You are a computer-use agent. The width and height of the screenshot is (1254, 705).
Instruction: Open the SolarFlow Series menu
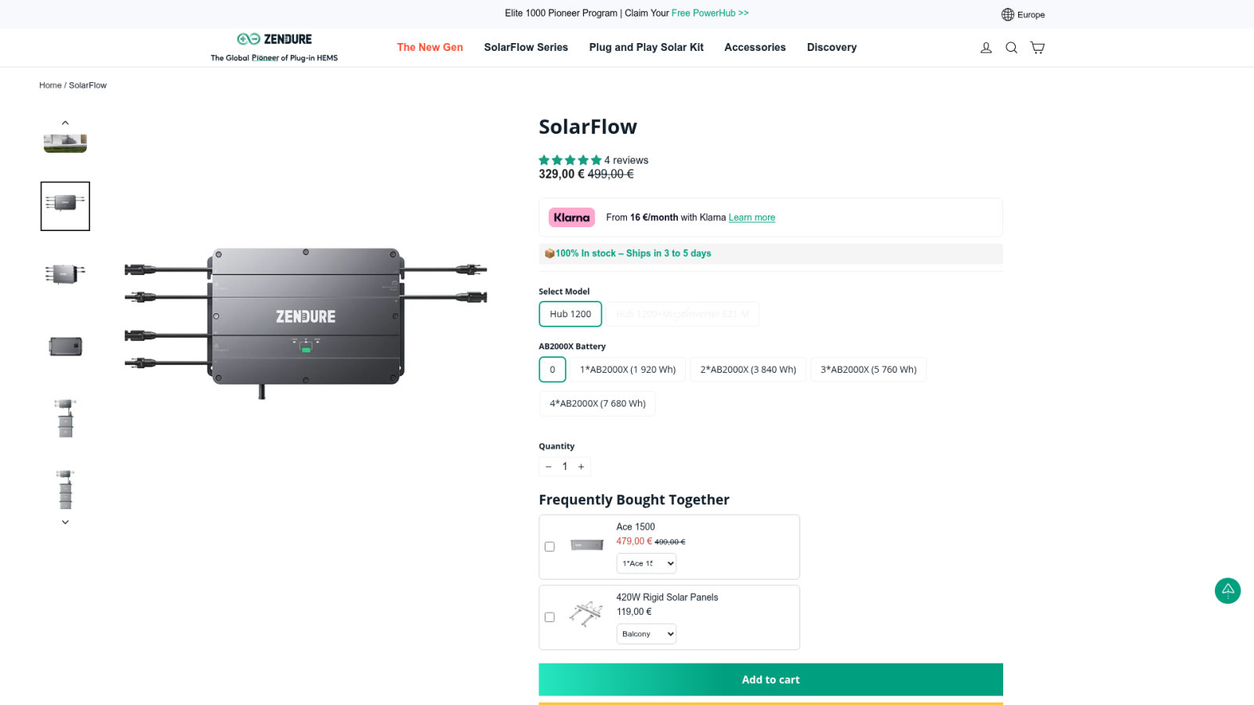pos(526,48)
